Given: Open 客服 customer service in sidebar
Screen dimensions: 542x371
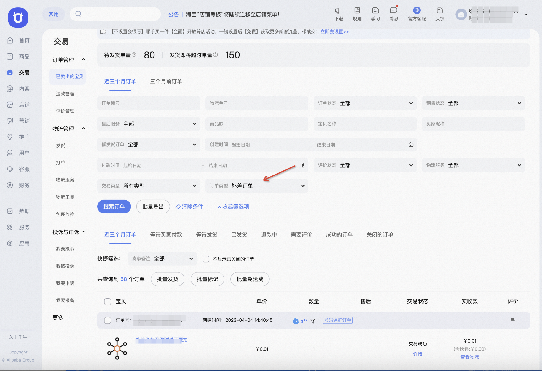Looking at the screenshot, I should click(18, 169).
